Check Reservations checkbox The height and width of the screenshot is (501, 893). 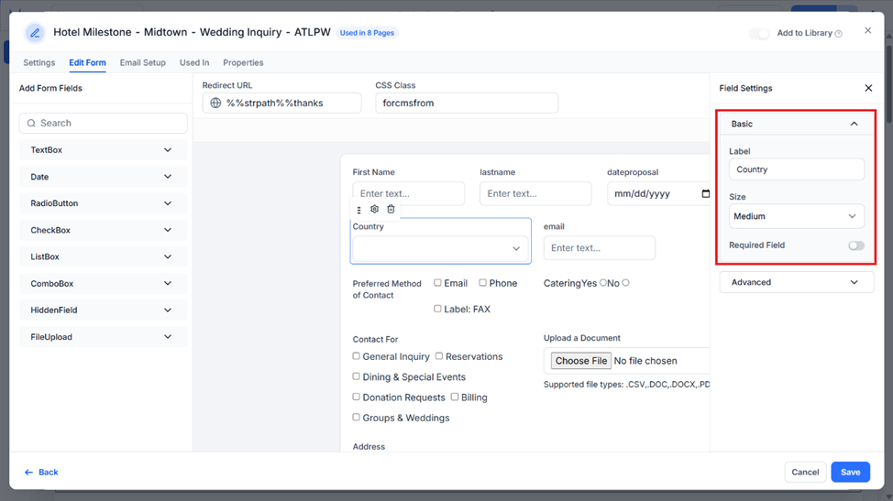[x=439, y=356]
